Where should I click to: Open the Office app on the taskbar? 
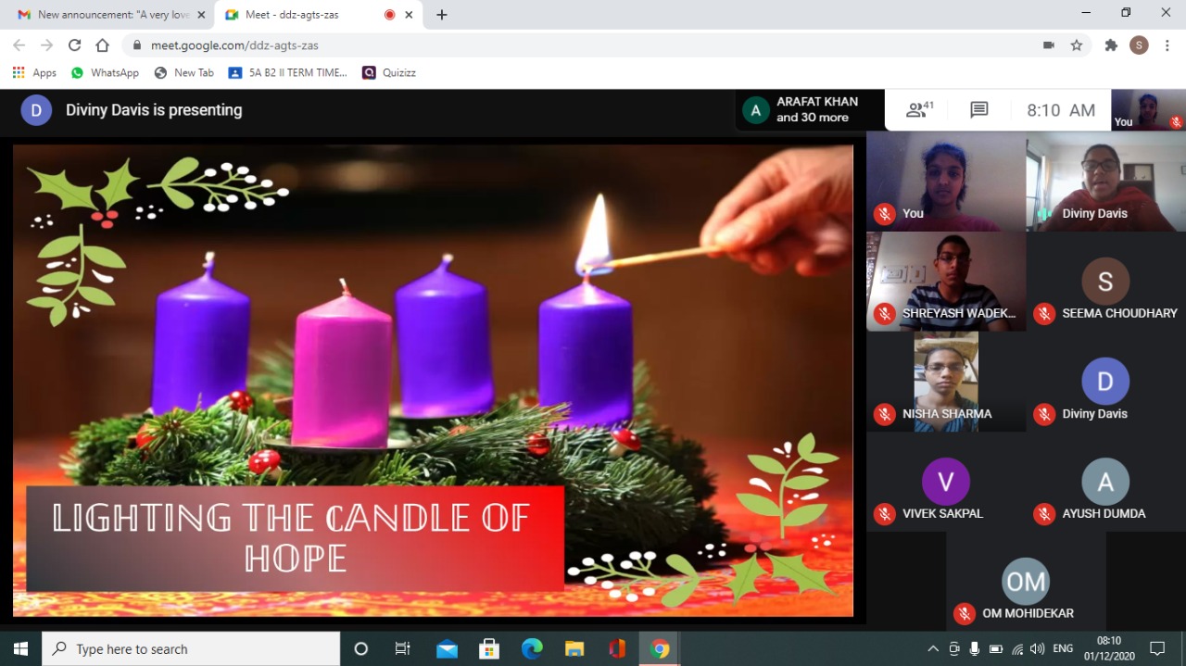point(617,648)
